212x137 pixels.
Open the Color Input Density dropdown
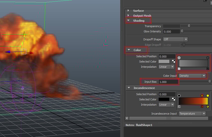coord(192,76)
